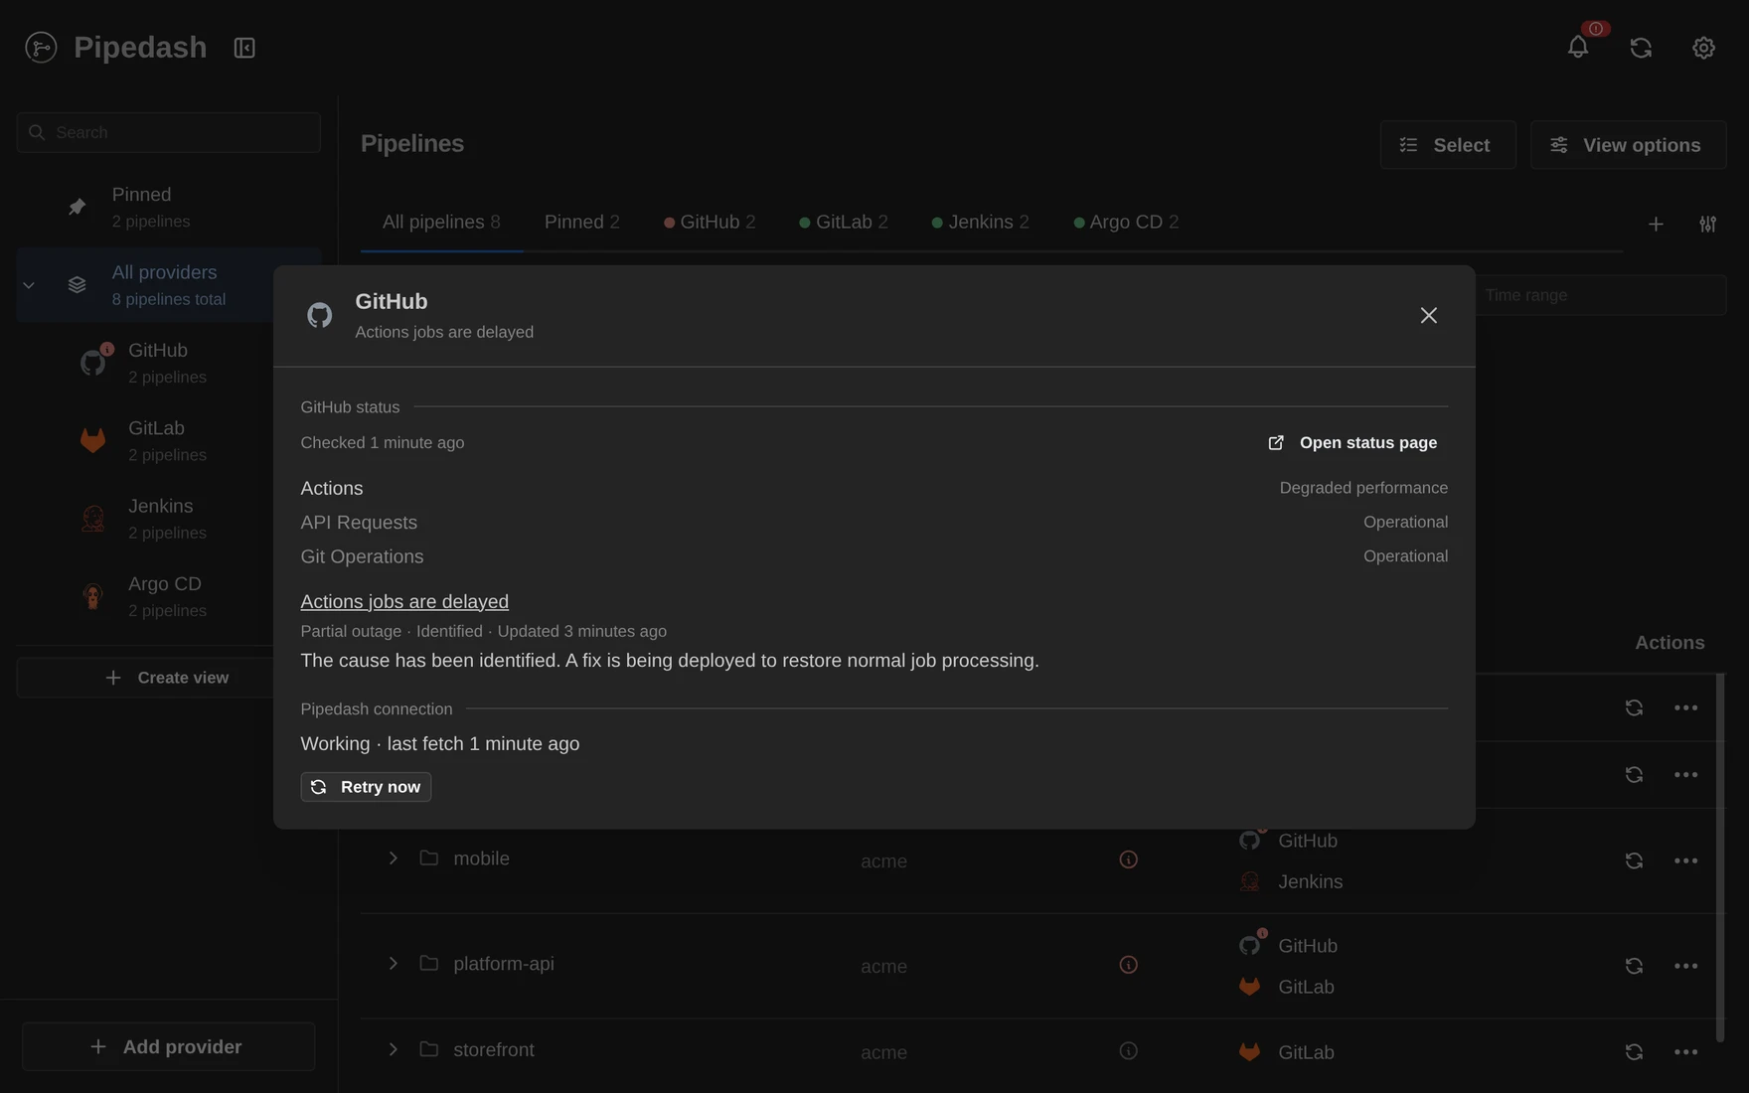Close the GitHub status dialog
The width and height of the screenshot is (1749, 1093).
click(1428, 315)
